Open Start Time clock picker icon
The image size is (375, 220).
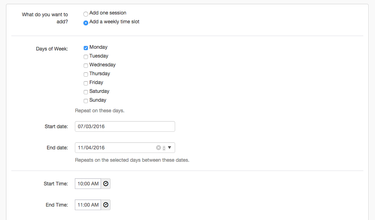coord(106,184)
